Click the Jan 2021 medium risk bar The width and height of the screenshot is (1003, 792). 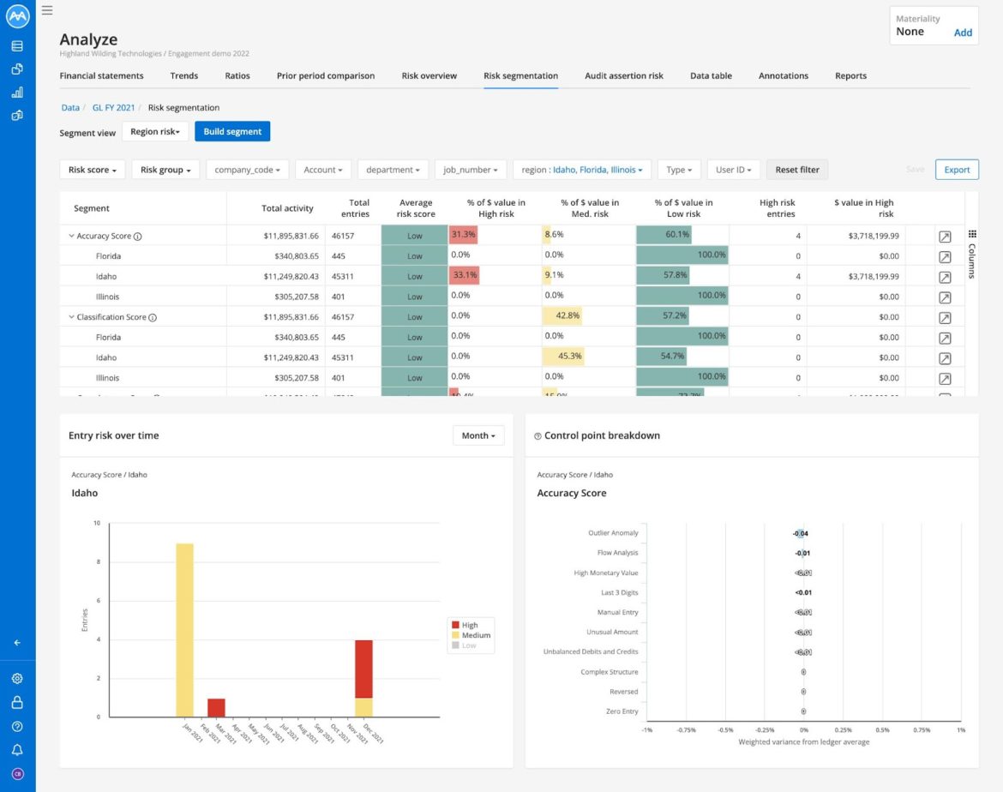click(x=185, y=630)
